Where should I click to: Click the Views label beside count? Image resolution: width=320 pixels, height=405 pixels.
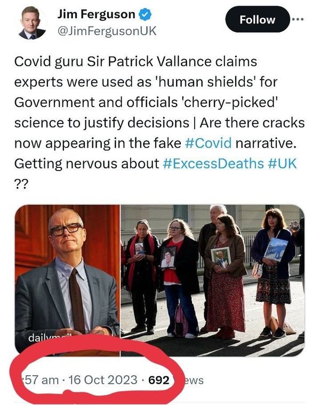click(194, 380)
